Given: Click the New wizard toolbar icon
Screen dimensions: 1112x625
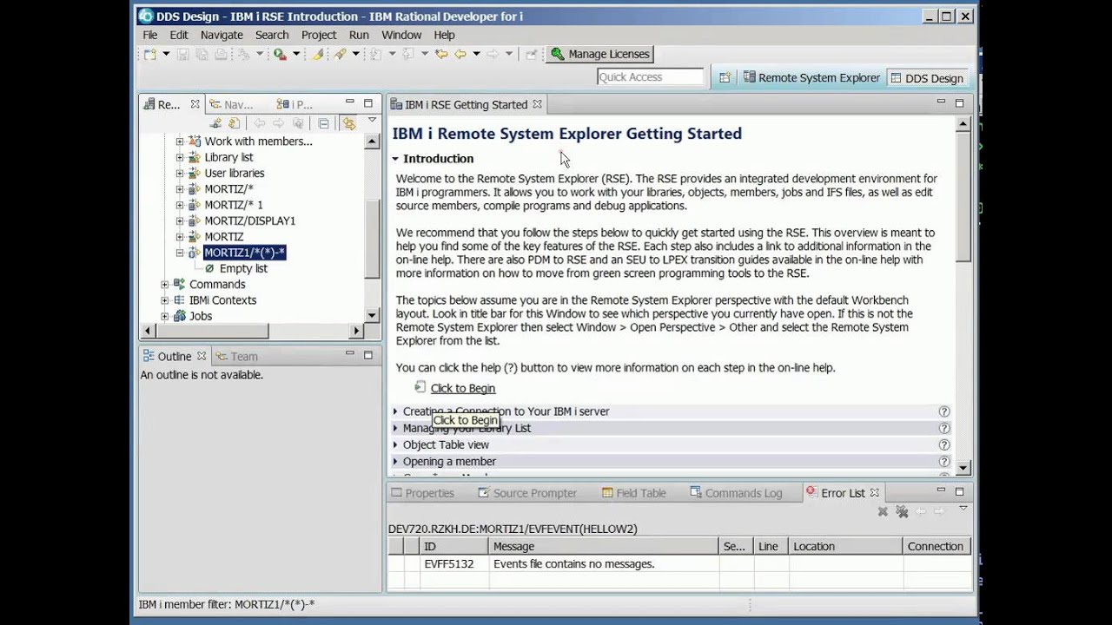Looking at the screenshot, I should click(x=150, y=54).
